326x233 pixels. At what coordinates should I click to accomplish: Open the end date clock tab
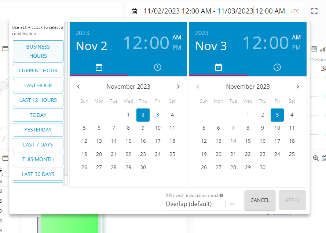pos(277,67)
